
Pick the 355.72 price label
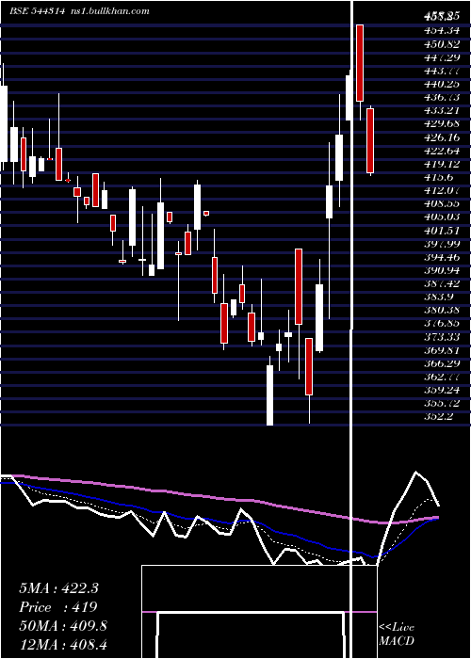[x=441, y=404]
